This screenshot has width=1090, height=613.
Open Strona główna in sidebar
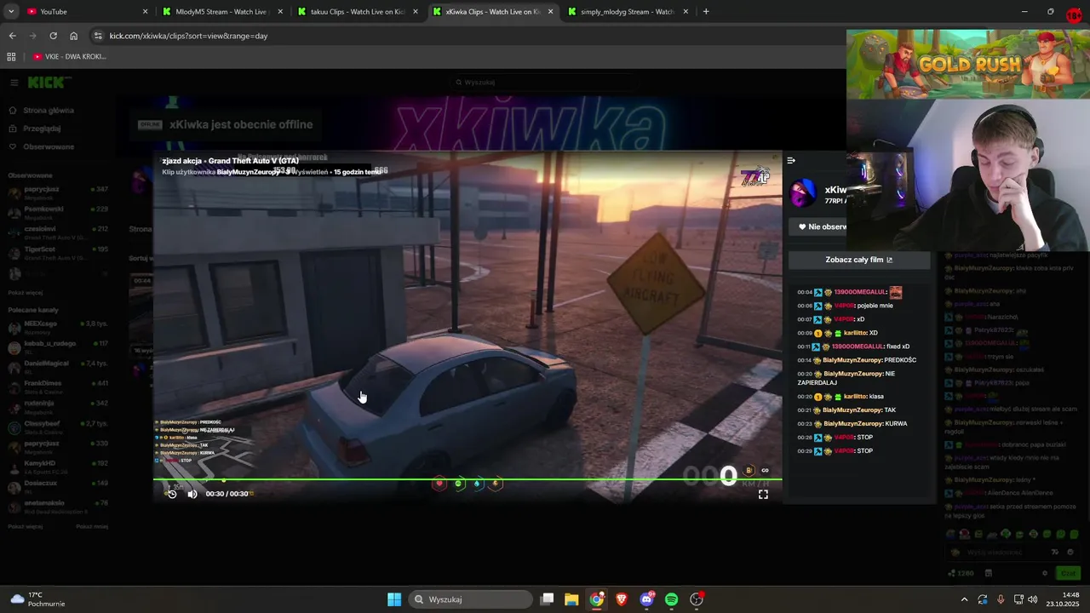pyautogui.click(x=49, y=111)
